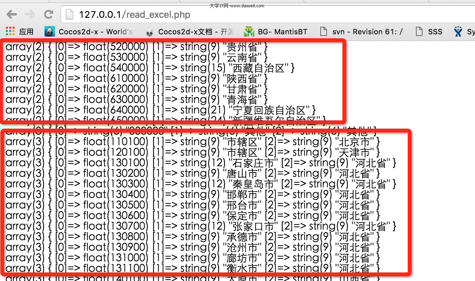Click the value float(630000)
The width and height of the screenshot is (475, 281).
[x=115, y=99]
